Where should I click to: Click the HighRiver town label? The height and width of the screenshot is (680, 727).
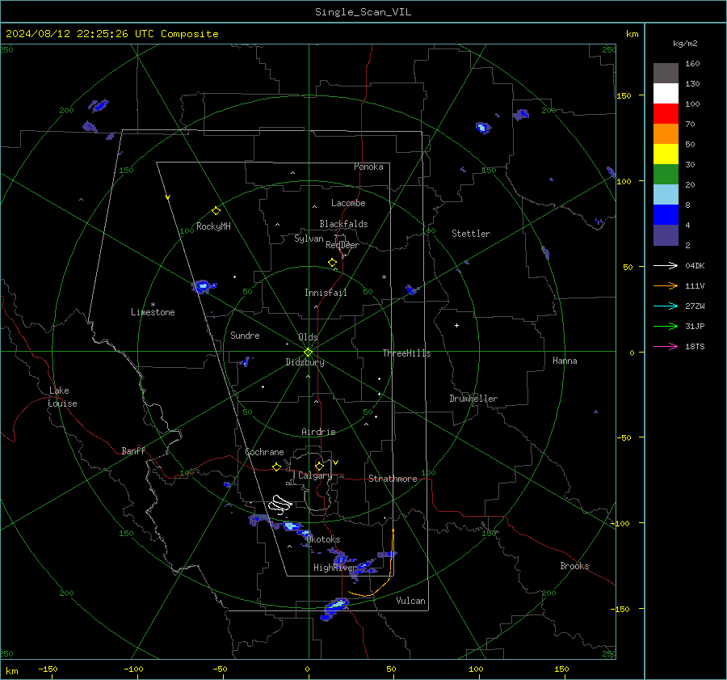click(x=335, y=568)
